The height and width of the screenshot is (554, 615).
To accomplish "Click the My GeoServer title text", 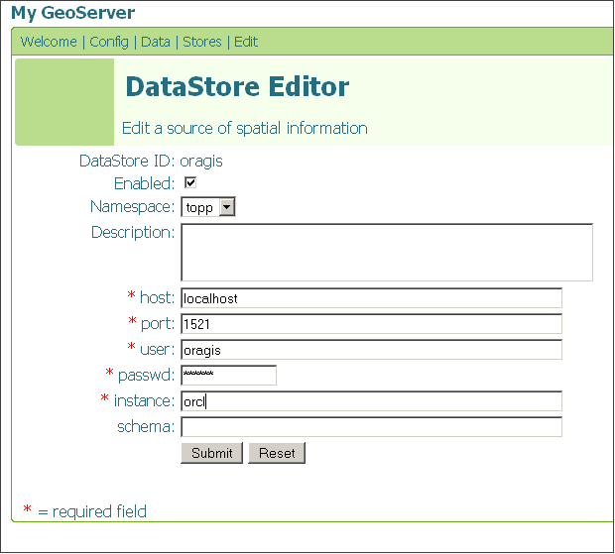I will 73,13.
